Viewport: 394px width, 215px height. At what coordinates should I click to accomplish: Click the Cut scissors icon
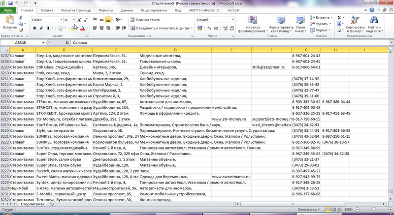tap(21, 18)
